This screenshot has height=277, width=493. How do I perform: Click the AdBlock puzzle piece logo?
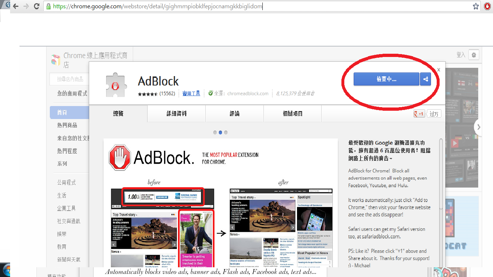pos(116,86)
